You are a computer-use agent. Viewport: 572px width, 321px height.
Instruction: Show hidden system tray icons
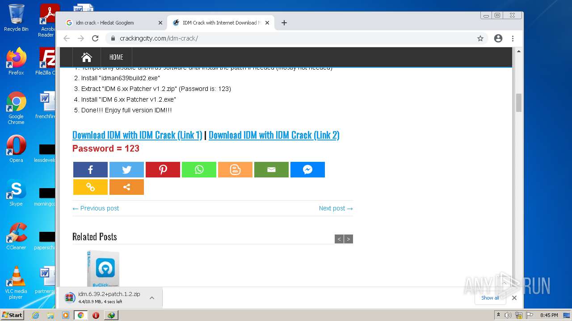(498, 315)
